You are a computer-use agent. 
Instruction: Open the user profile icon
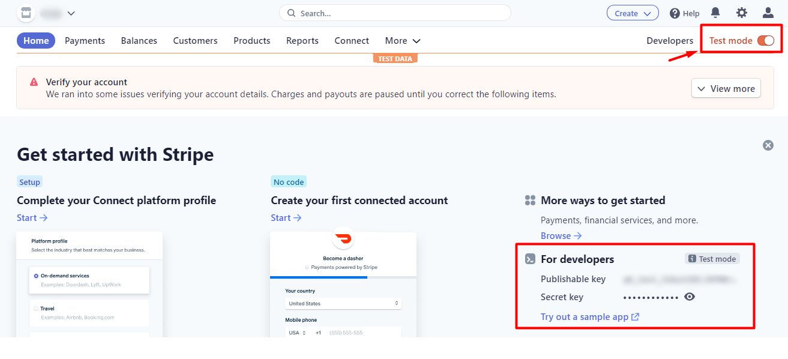point(768,13)
